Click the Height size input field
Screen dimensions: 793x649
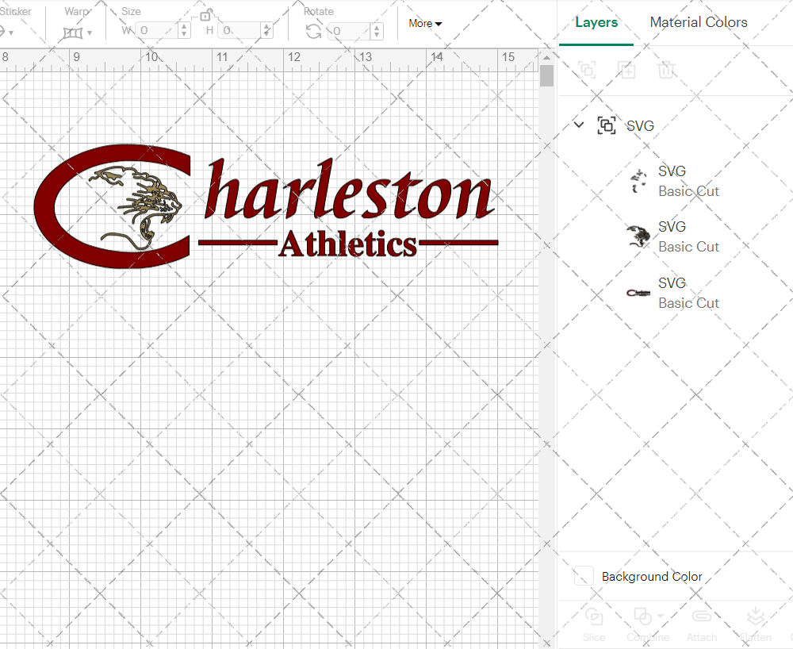(x=240, y=30)
